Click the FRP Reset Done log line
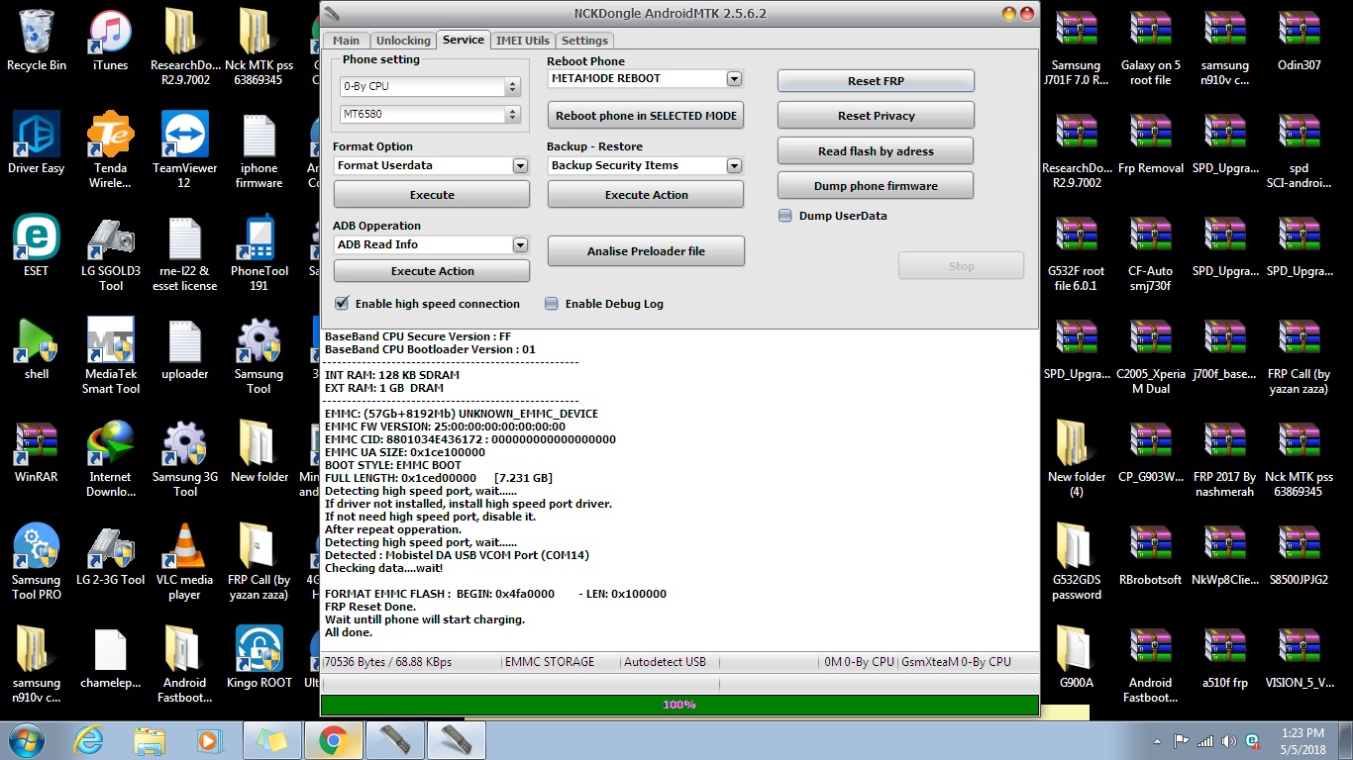The width and height of the screenshot is (1353, 760). [x=370, y=607]
